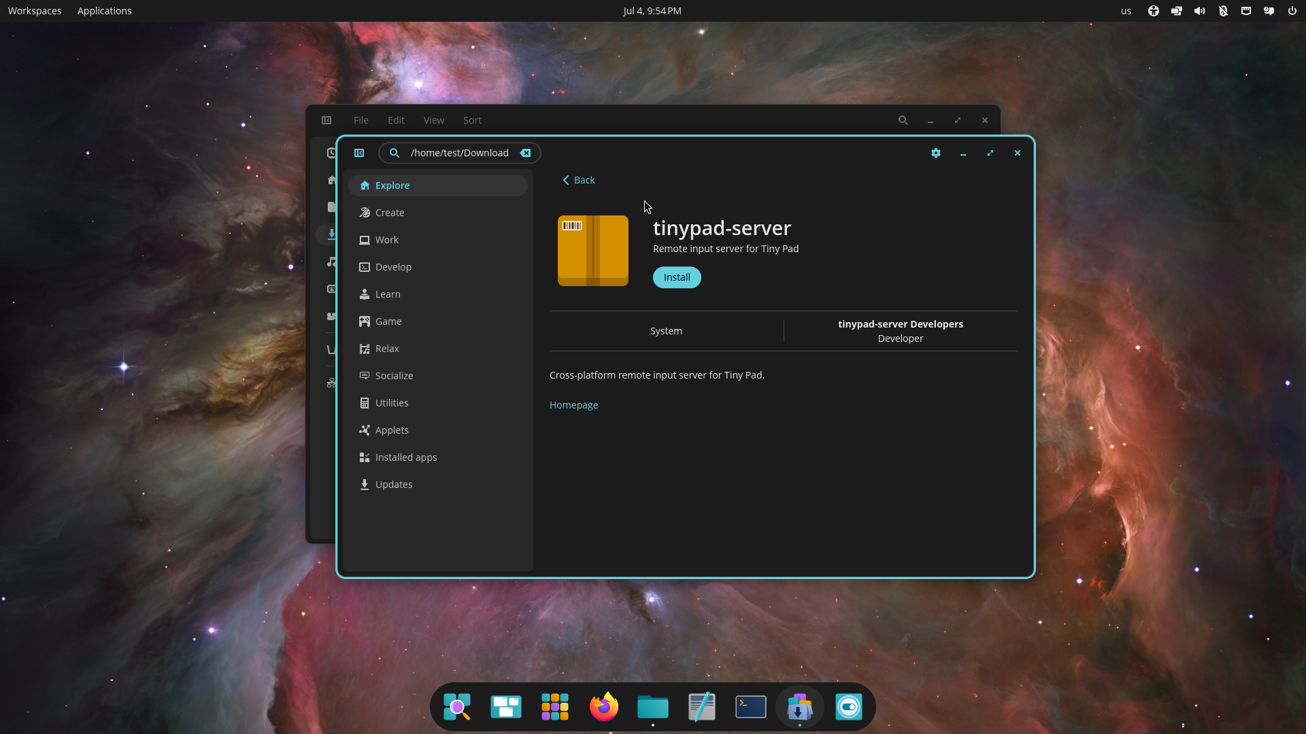Screen dimensions: 1306x734
Task: Open Edit menu in Files window
Action: click(x=396, y=120)
